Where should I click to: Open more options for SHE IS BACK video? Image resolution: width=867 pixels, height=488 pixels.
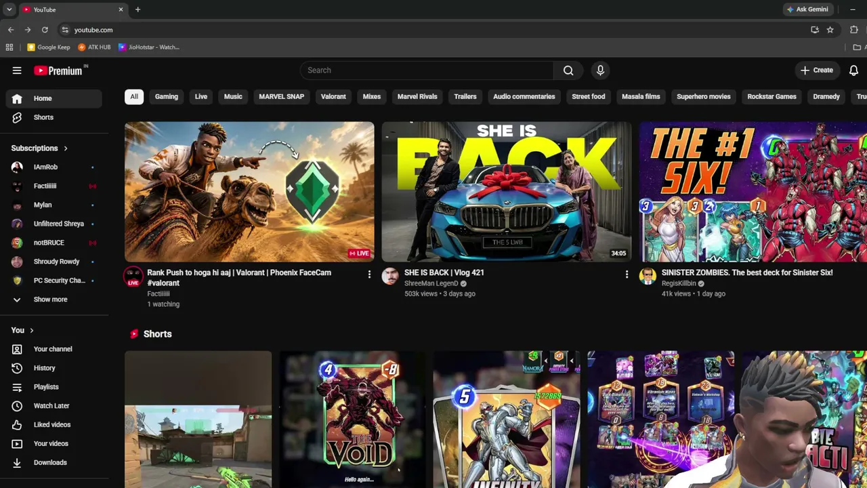point(627,274)
